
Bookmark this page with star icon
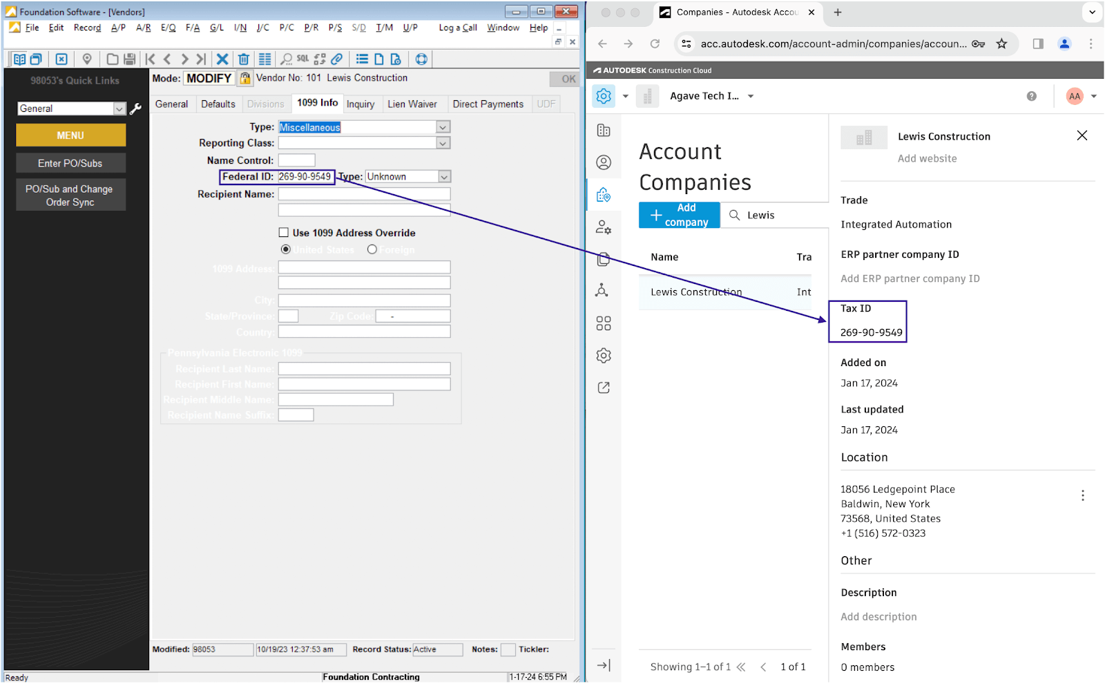coord(1001,44)
